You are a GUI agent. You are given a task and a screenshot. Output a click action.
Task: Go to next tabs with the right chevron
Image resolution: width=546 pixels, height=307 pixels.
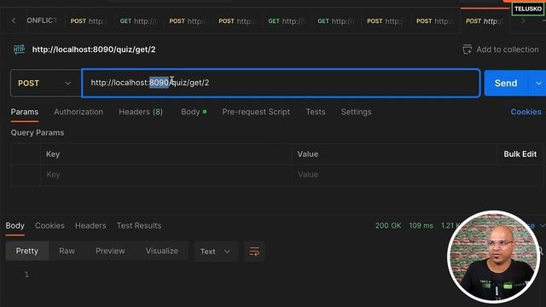[x=523, y=20]
